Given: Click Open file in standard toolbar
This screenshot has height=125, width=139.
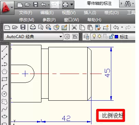Looking at the screenshot, I should click(x=15, y=27).
